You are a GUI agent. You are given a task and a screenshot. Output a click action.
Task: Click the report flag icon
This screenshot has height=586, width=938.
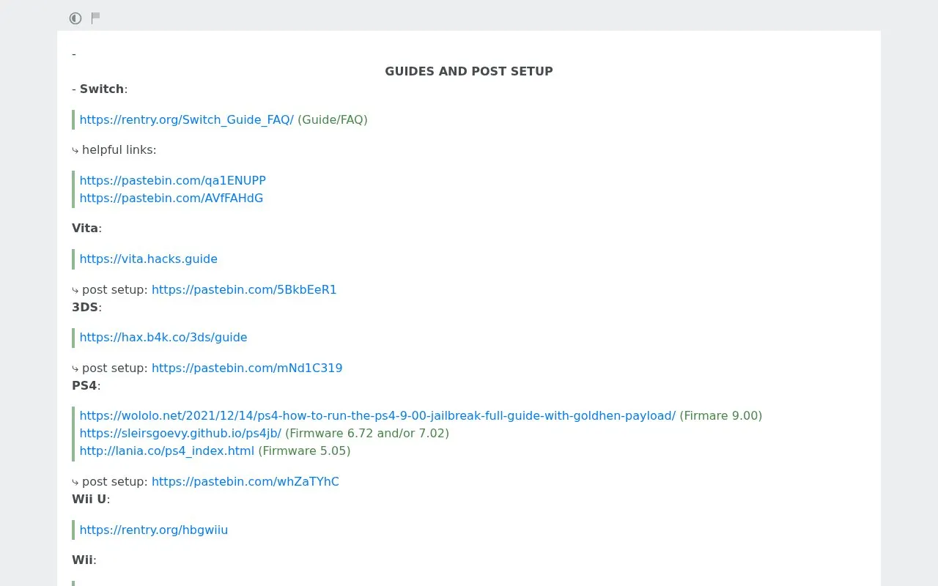(96, 18)
